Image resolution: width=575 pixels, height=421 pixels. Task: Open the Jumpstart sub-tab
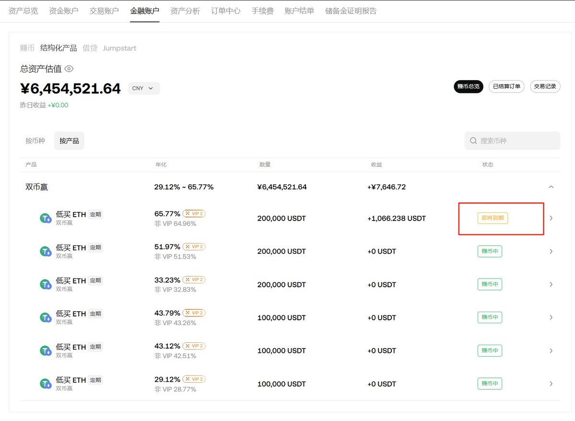(x=119, y=48)
